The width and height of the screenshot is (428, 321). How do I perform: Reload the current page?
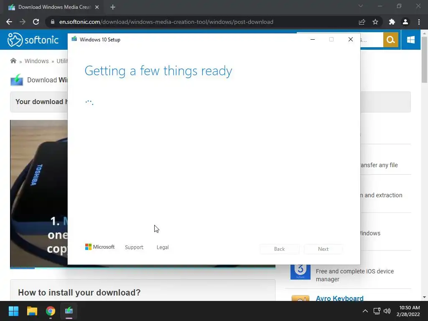(x=36, y=22)
